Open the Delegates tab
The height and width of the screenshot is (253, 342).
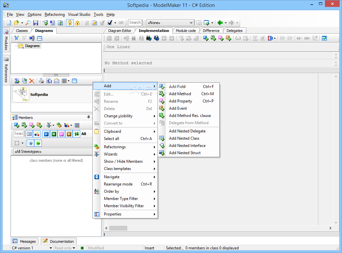[234, 31]
